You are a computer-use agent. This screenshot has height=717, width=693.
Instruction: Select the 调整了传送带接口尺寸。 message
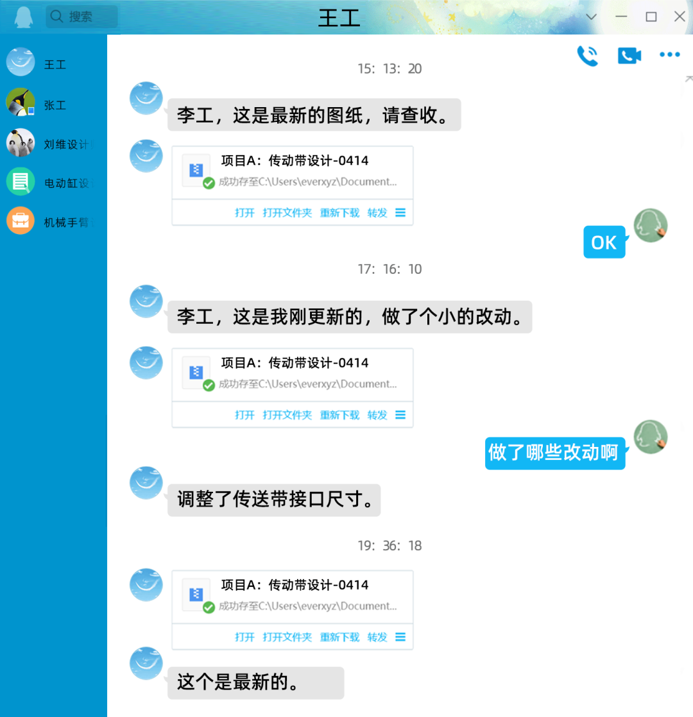(274, 500)
